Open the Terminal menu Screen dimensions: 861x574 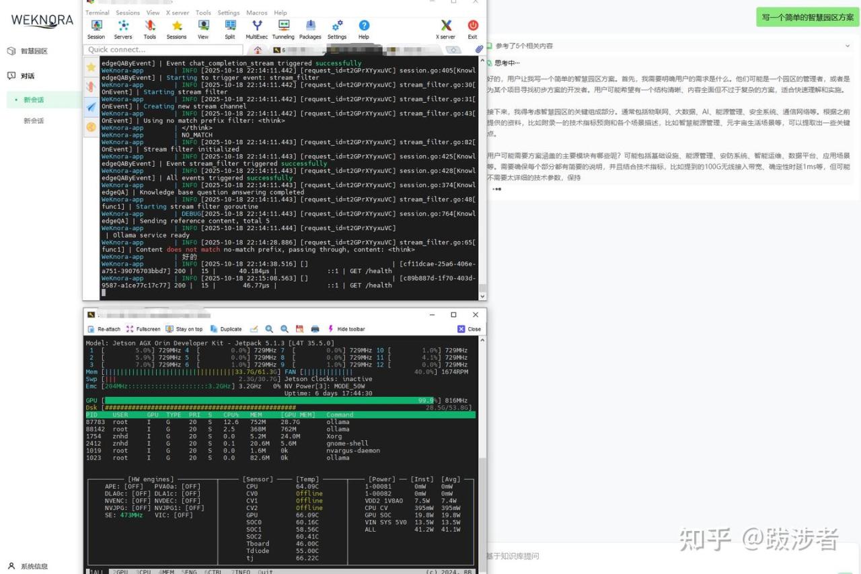(98, 12)
